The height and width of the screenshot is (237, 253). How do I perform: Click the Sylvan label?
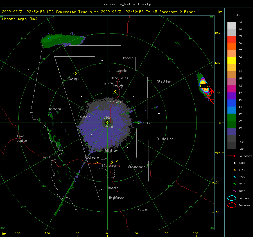pos(108,83)
